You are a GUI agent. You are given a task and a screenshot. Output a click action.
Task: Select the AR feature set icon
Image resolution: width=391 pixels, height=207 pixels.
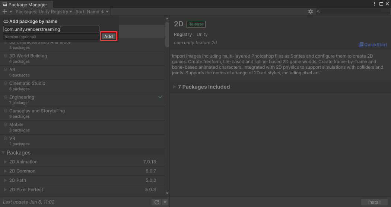tap(6, 69)
